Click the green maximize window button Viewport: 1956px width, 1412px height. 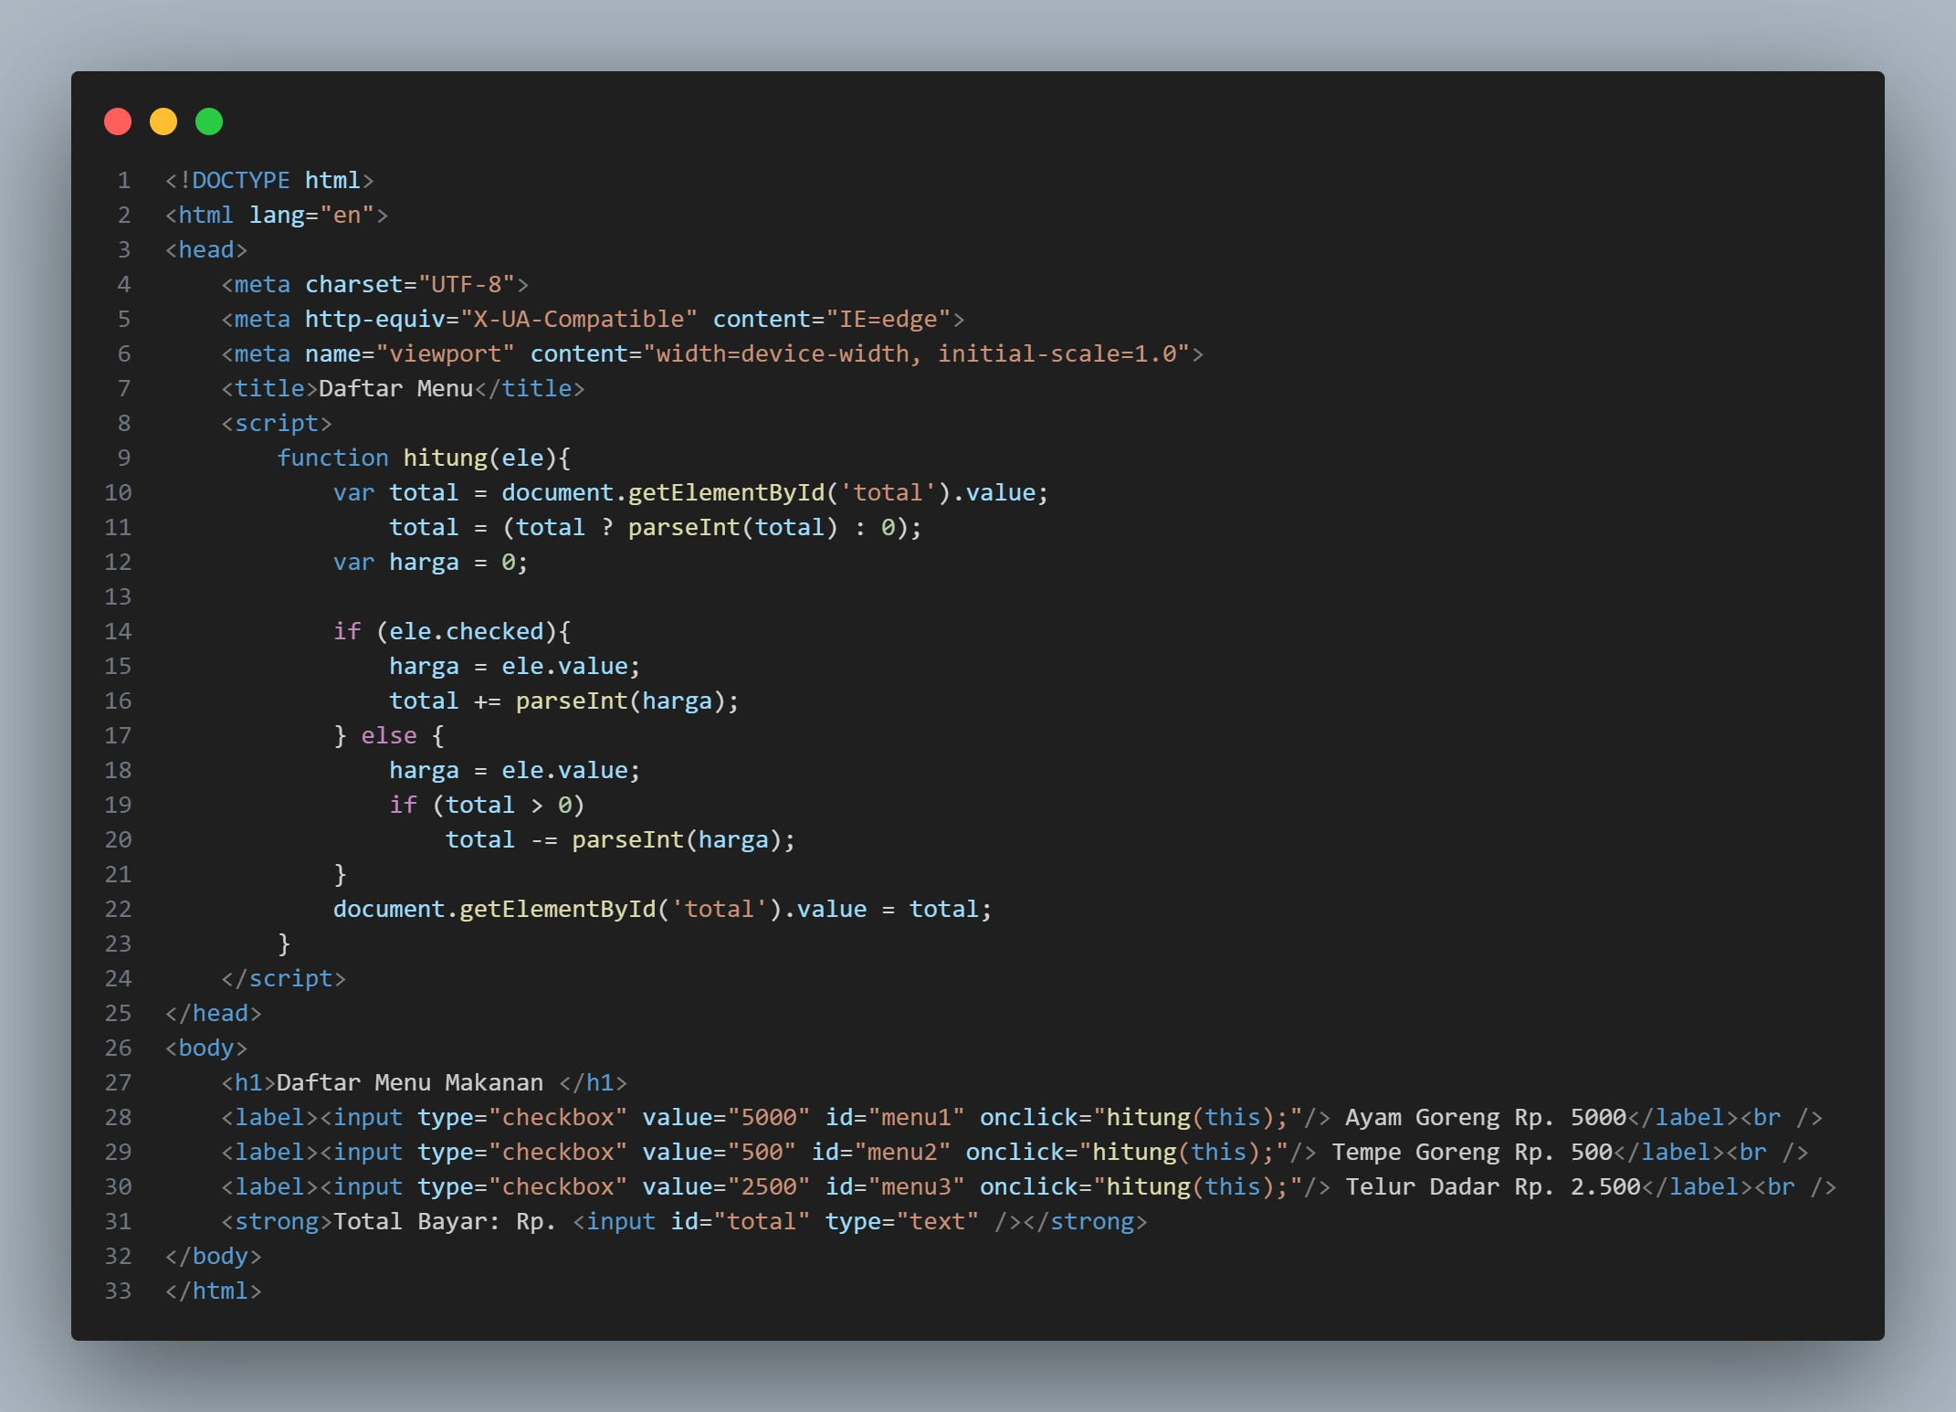click(x=209, y=121)
